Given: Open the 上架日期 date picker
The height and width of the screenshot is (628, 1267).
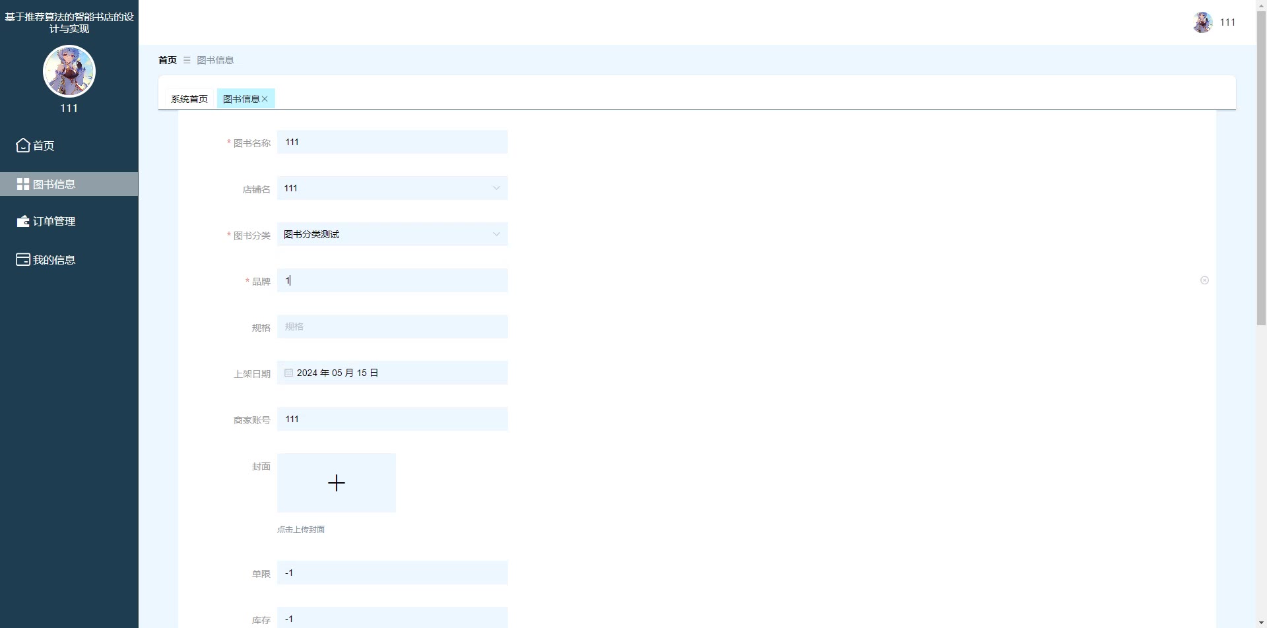Looking at the screenshot, I should pos(392,373).
